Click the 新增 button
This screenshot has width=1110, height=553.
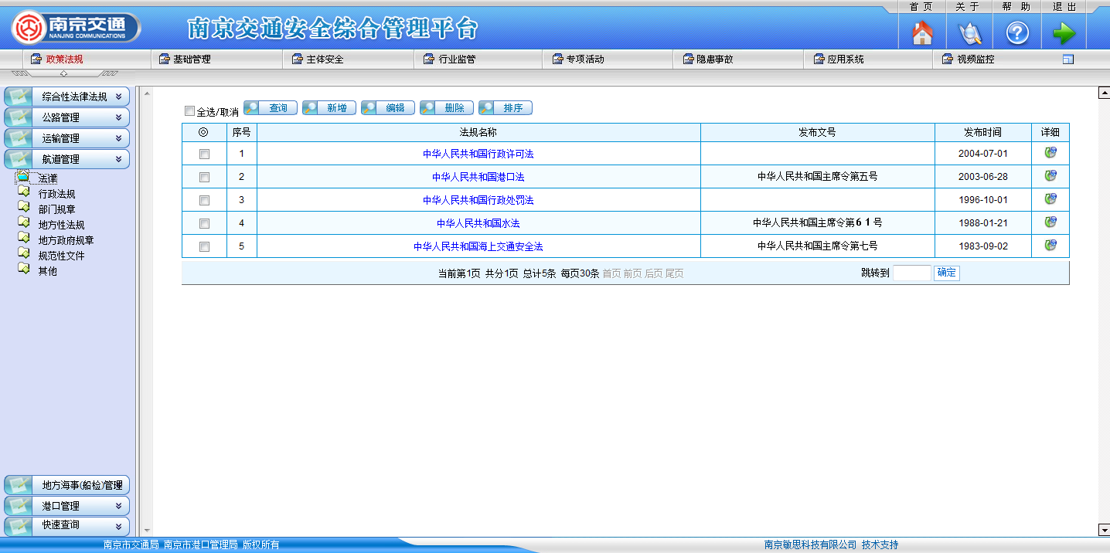[329, 108]
